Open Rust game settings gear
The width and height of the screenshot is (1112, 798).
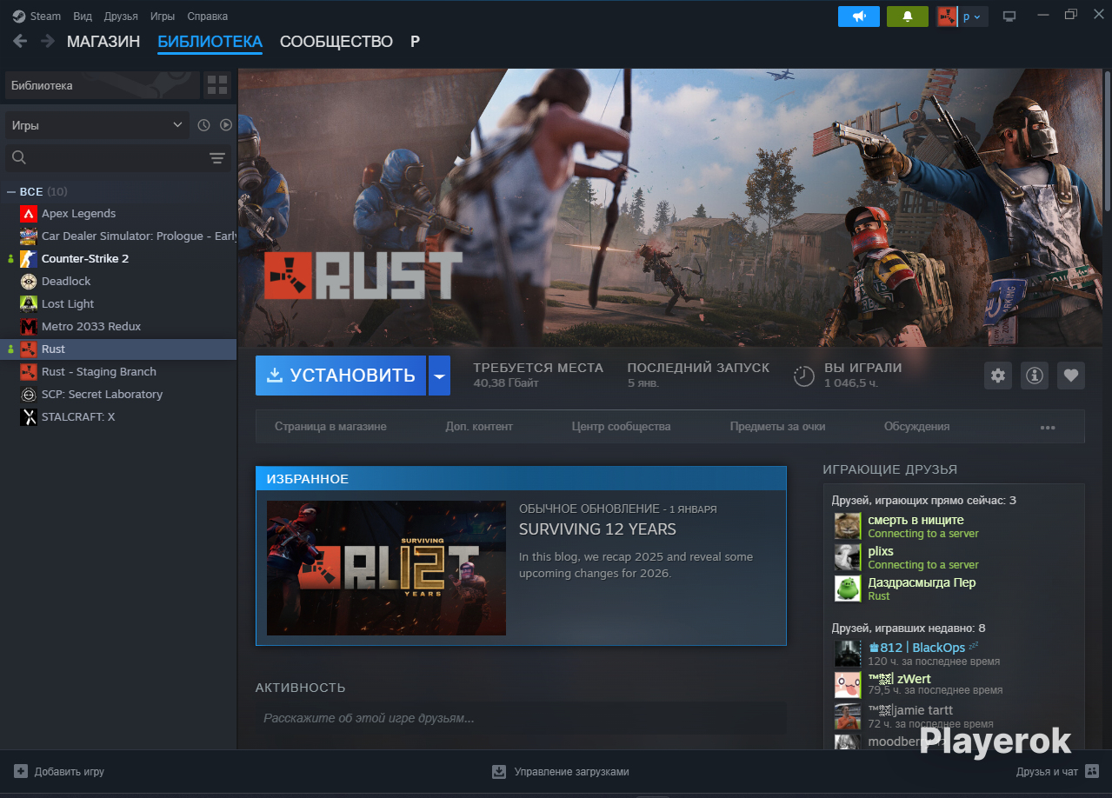[998, 376]
